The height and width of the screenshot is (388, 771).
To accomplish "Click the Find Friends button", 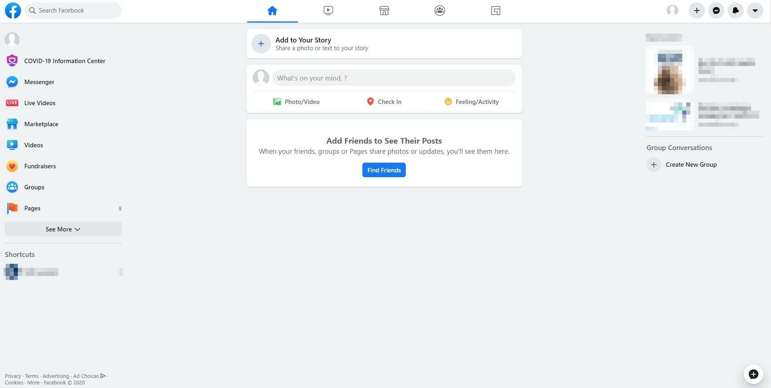I will point(384,170).
